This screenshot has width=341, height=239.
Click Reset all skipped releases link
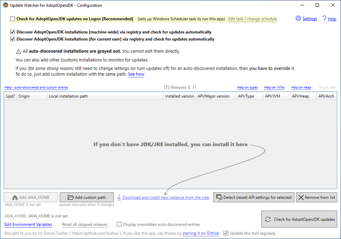click(85, 224)
